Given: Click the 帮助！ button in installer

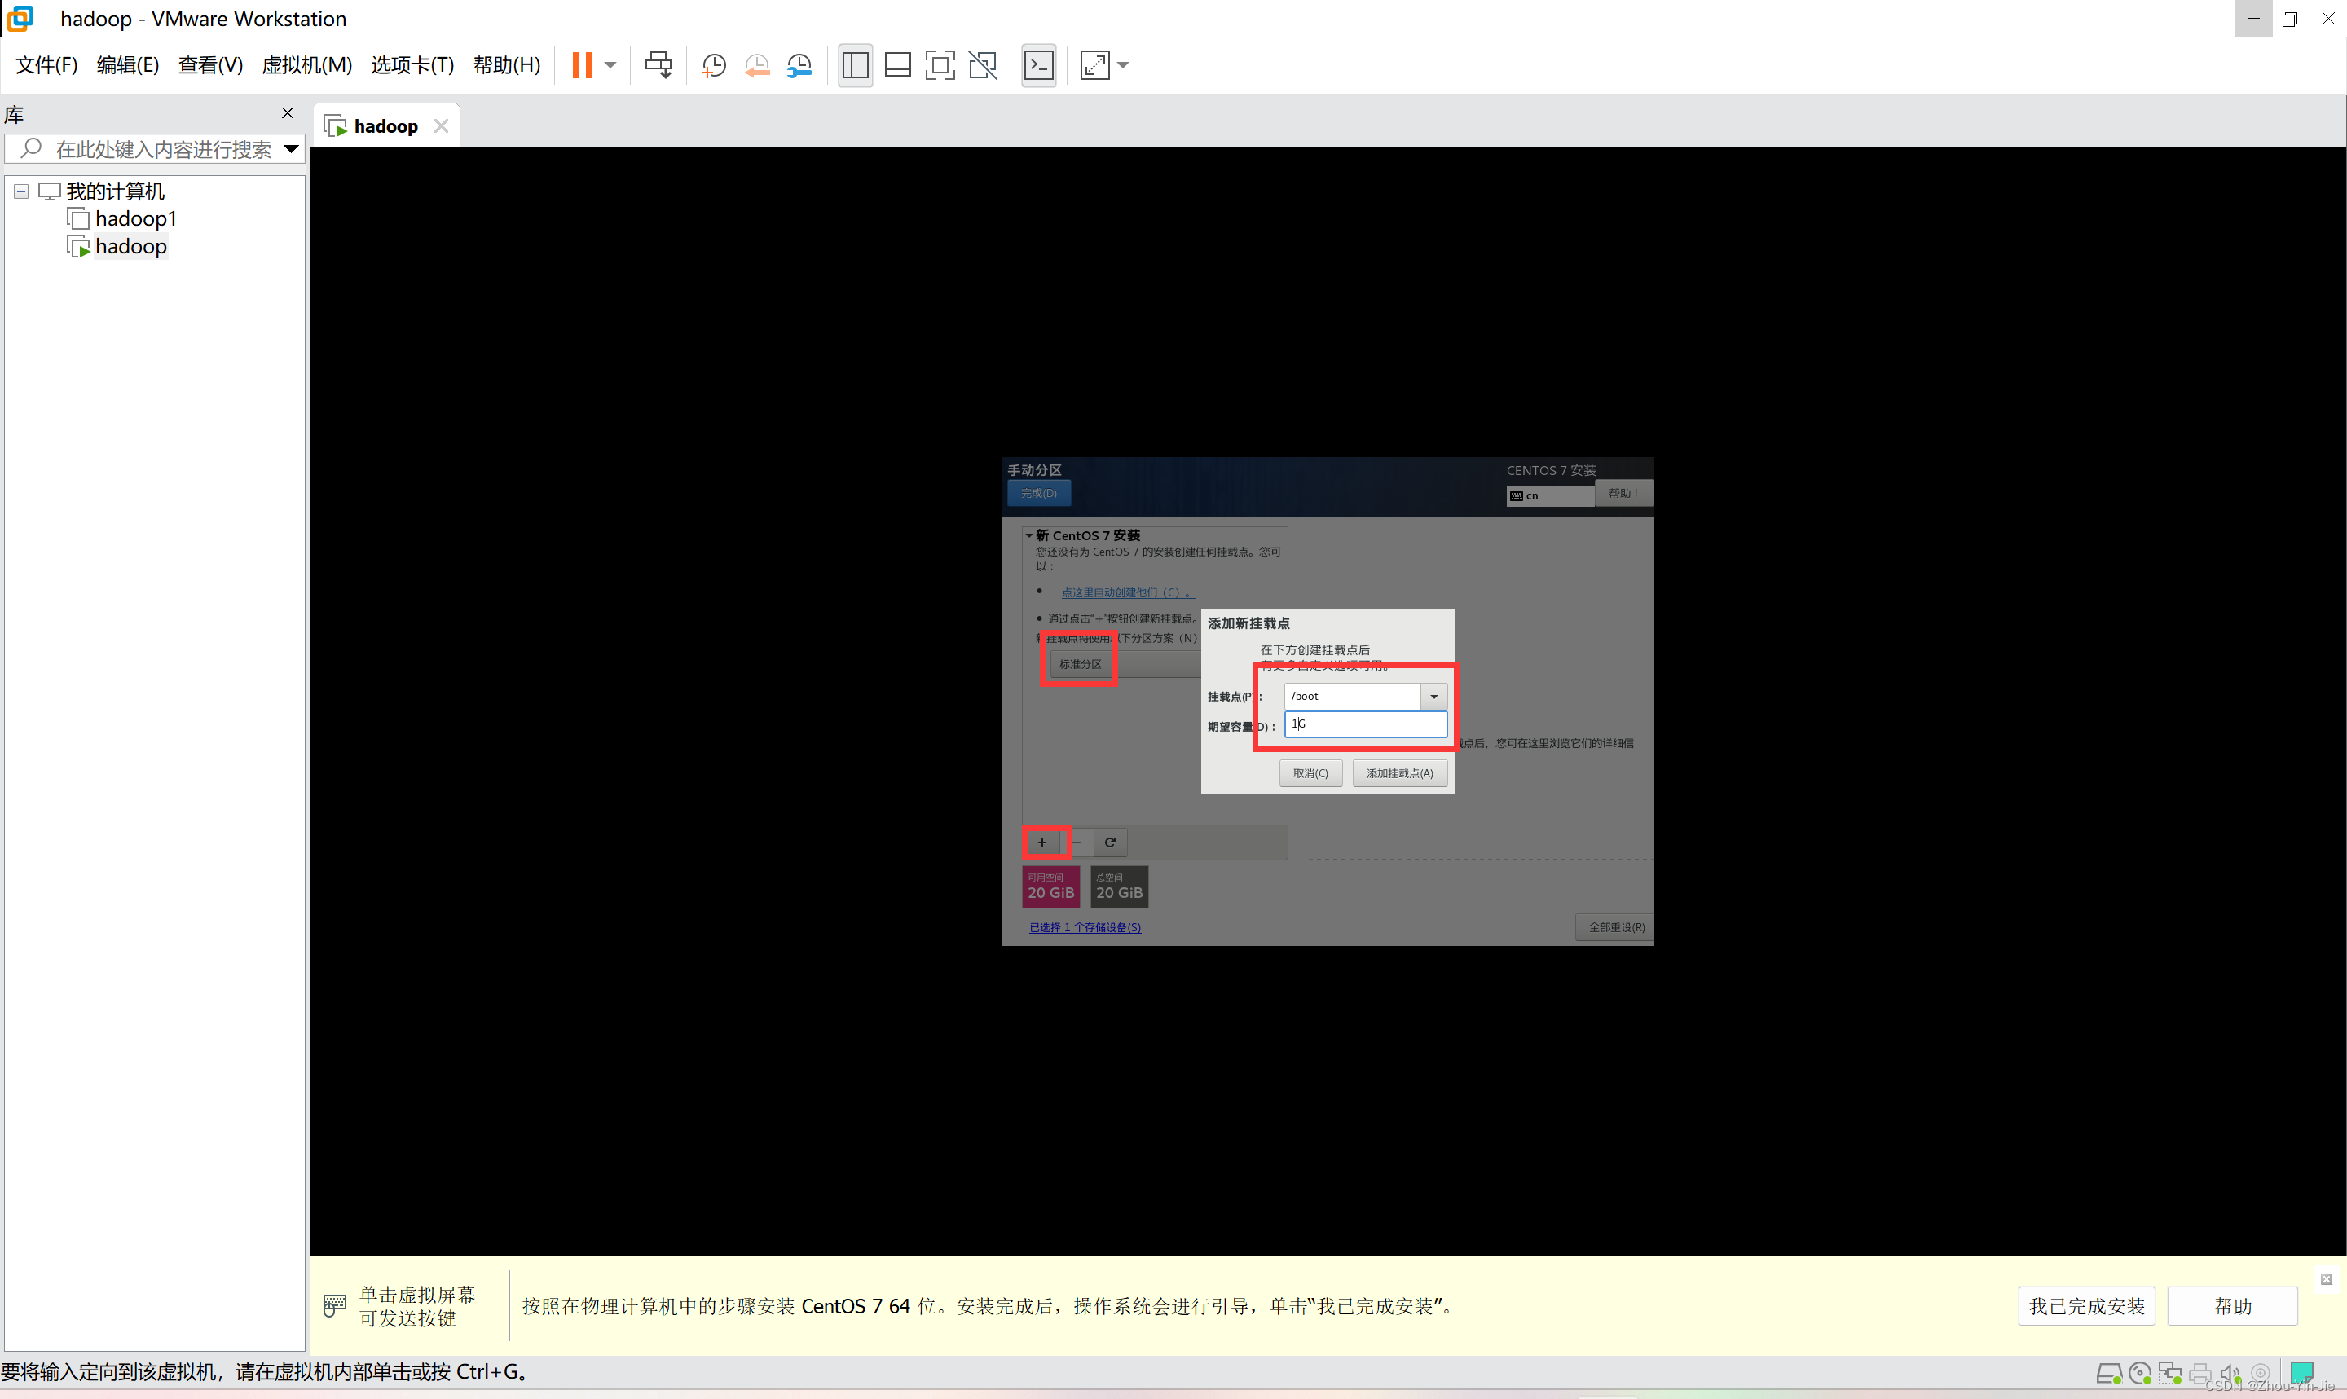Looking at the screenshot, I should pos(1623,493).
